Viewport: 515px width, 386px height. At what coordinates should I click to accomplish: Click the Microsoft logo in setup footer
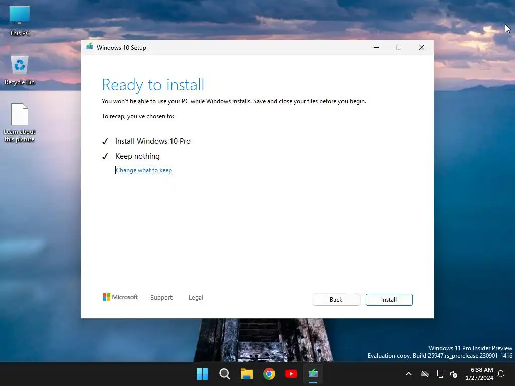(120, 297)
